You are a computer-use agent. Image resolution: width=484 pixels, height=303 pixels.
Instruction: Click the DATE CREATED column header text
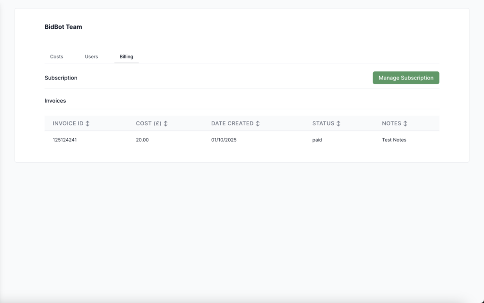(232, 123)
